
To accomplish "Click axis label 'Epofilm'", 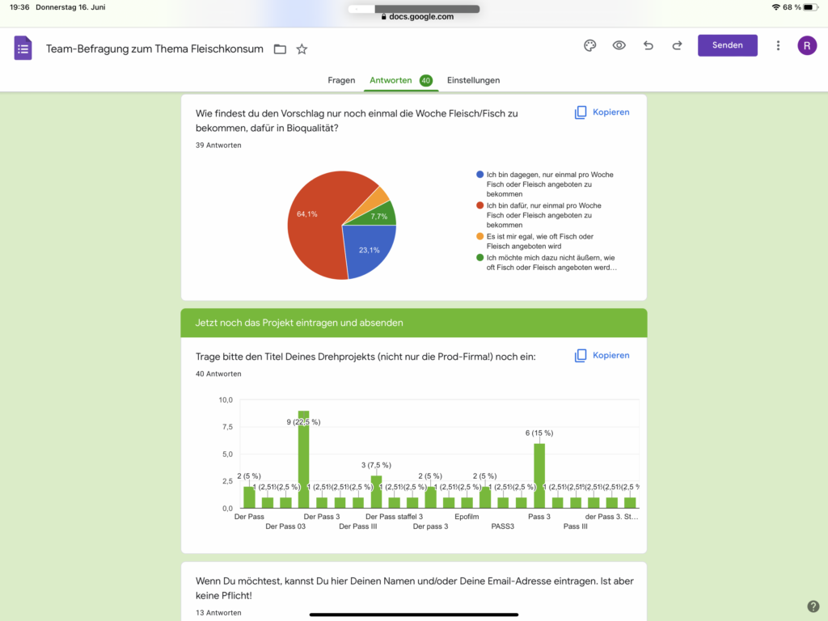I will pos(467,517).
